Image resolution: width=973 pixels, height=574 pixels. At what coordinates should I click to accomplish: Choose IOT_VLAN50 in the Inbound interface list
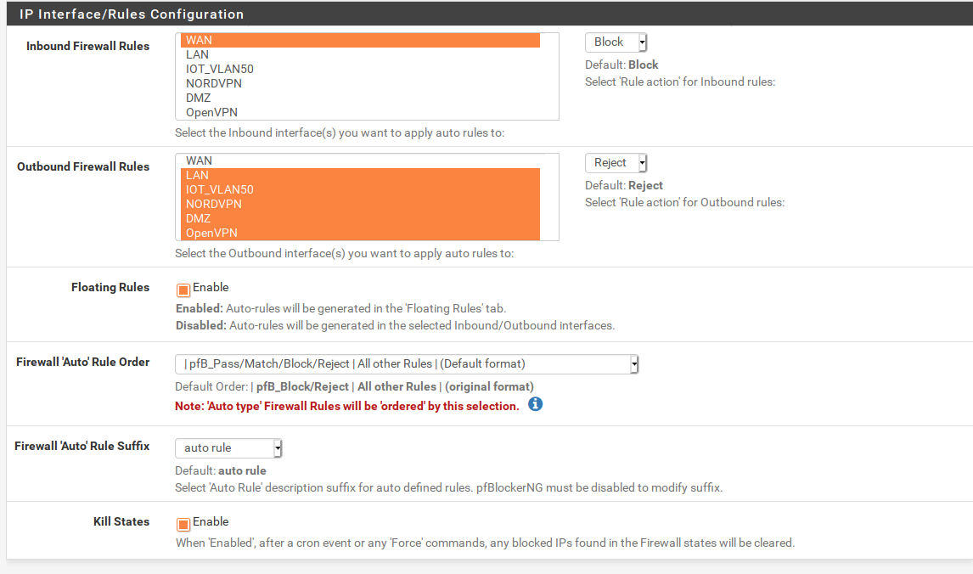361,69
